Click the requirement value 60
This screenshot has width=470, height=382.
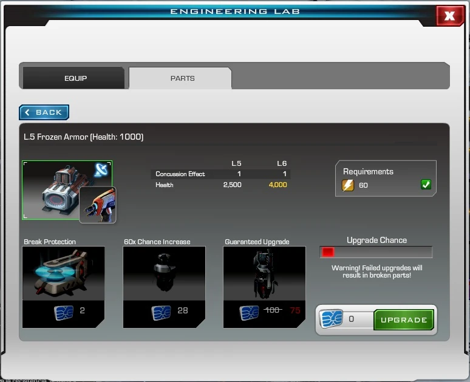tap(363, 185)
